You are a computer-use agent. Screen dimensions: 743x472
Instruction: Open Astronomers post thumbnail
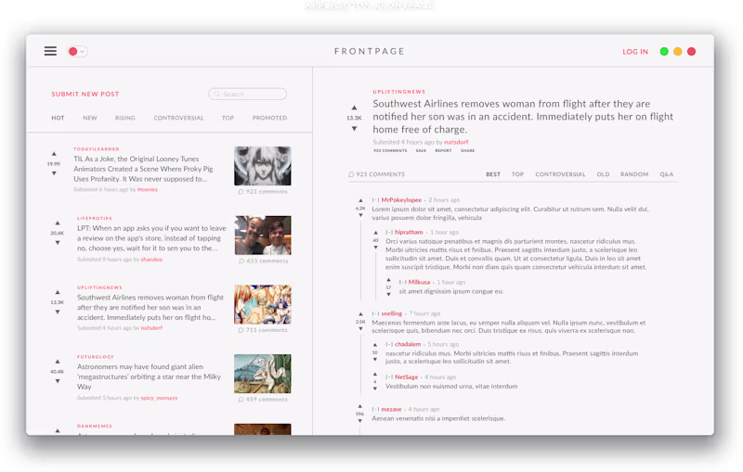263,374
